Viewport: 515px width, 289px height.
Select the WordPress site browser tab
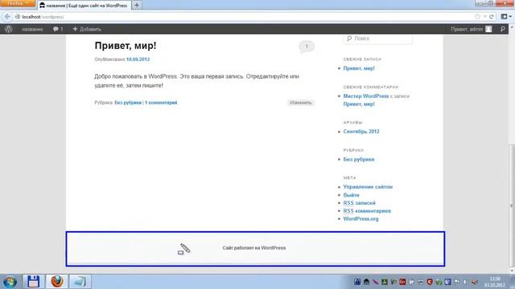click(x=84, y=6)
